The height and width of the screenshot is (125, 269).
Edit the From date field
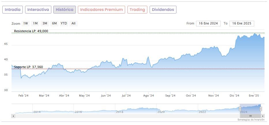208,24
